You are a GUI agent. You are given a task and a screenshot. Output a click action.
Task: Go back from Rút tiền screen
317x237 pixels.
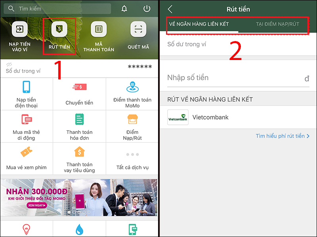[170, 9]
